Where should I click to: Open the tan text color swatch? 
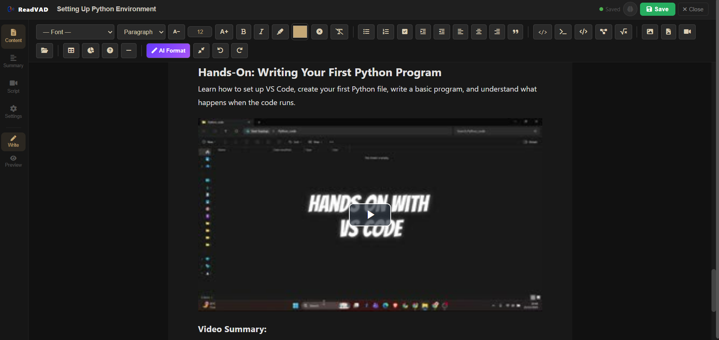pyautogui.click(x=300, y=32)
